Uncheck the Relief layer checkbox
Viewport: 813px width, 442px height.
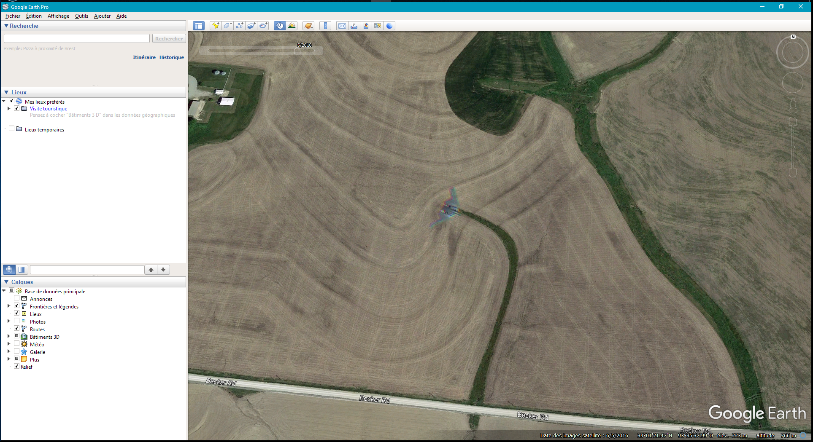17,366
